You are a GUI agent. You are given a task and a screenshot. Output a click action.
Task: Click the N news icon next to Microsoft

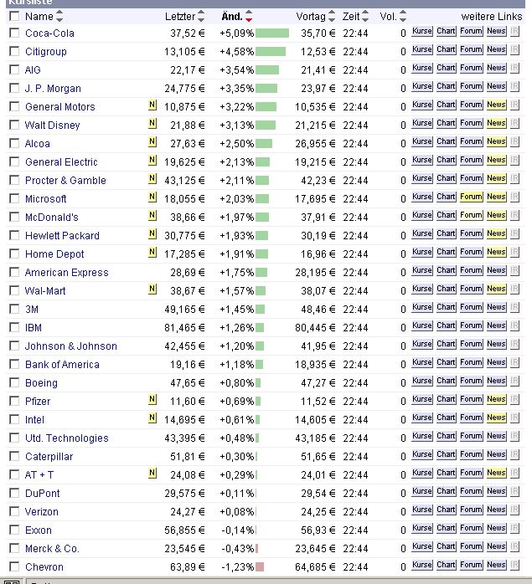pyautogui.click(x=152, y=197)
